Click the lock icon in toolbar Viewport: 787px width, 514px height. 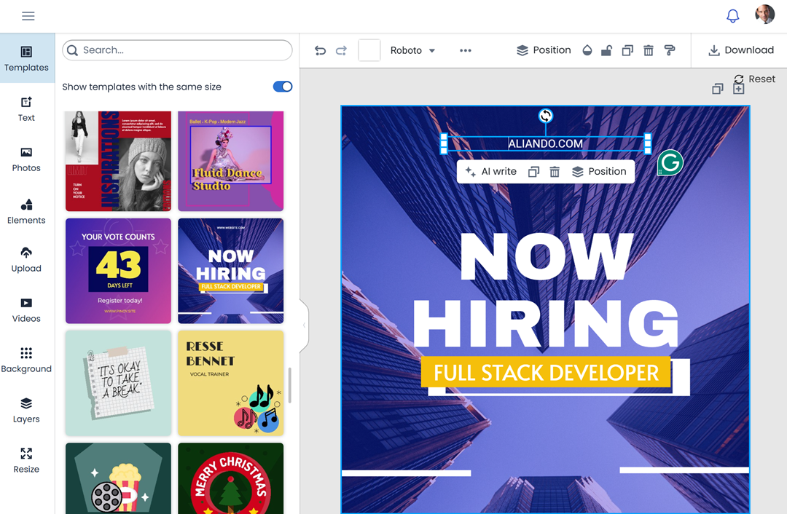coord(606,50)
